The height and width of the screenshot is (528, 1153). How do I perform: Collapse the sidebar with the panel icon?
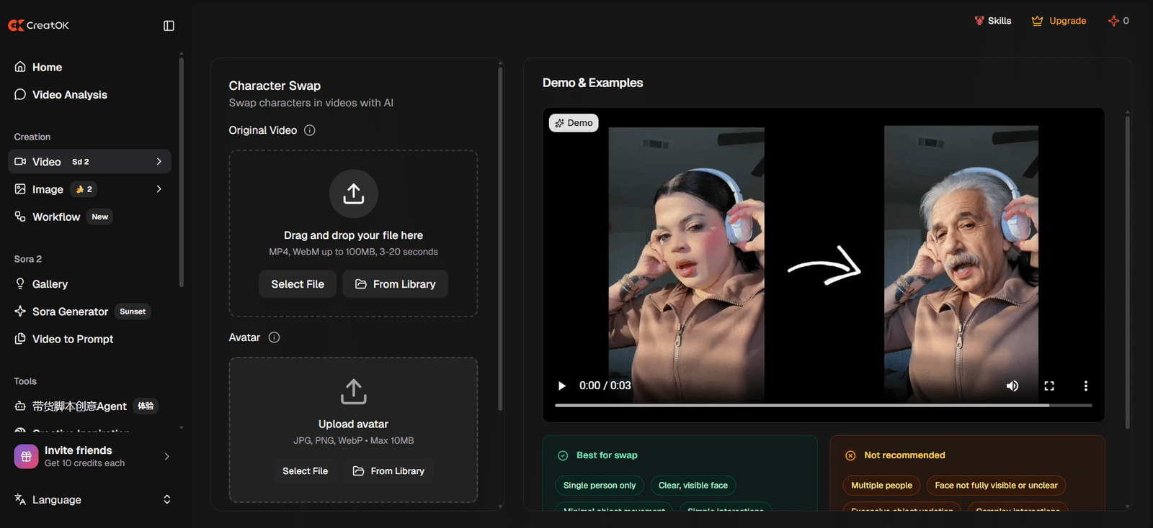tap(169, 26)
